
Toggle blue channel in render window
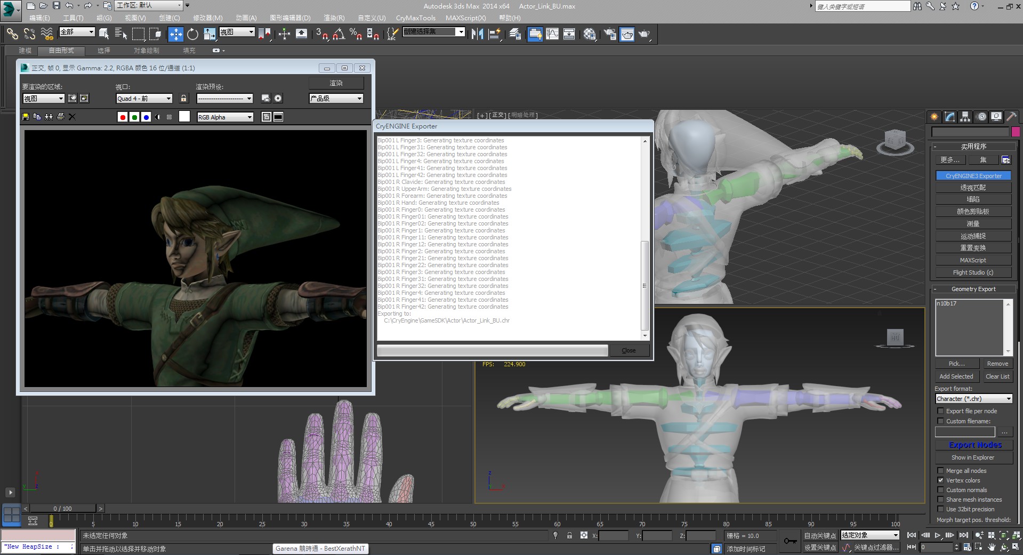146,117
